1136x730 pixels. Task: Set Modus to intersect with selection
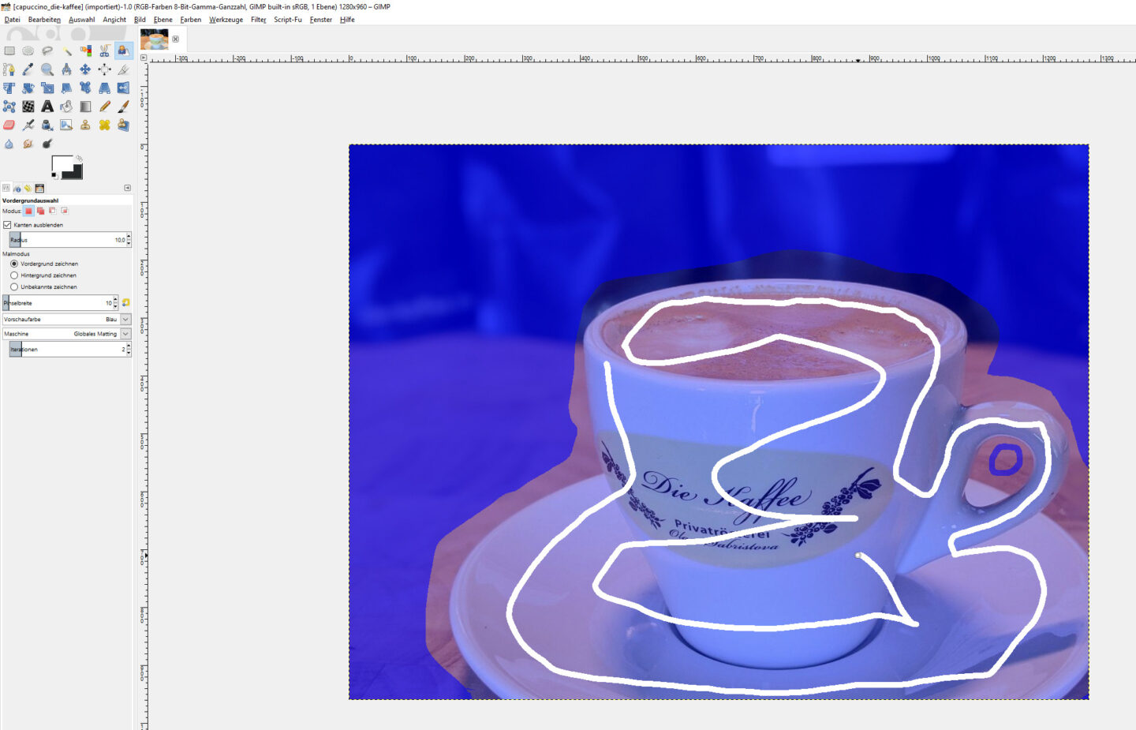(64, 211)
